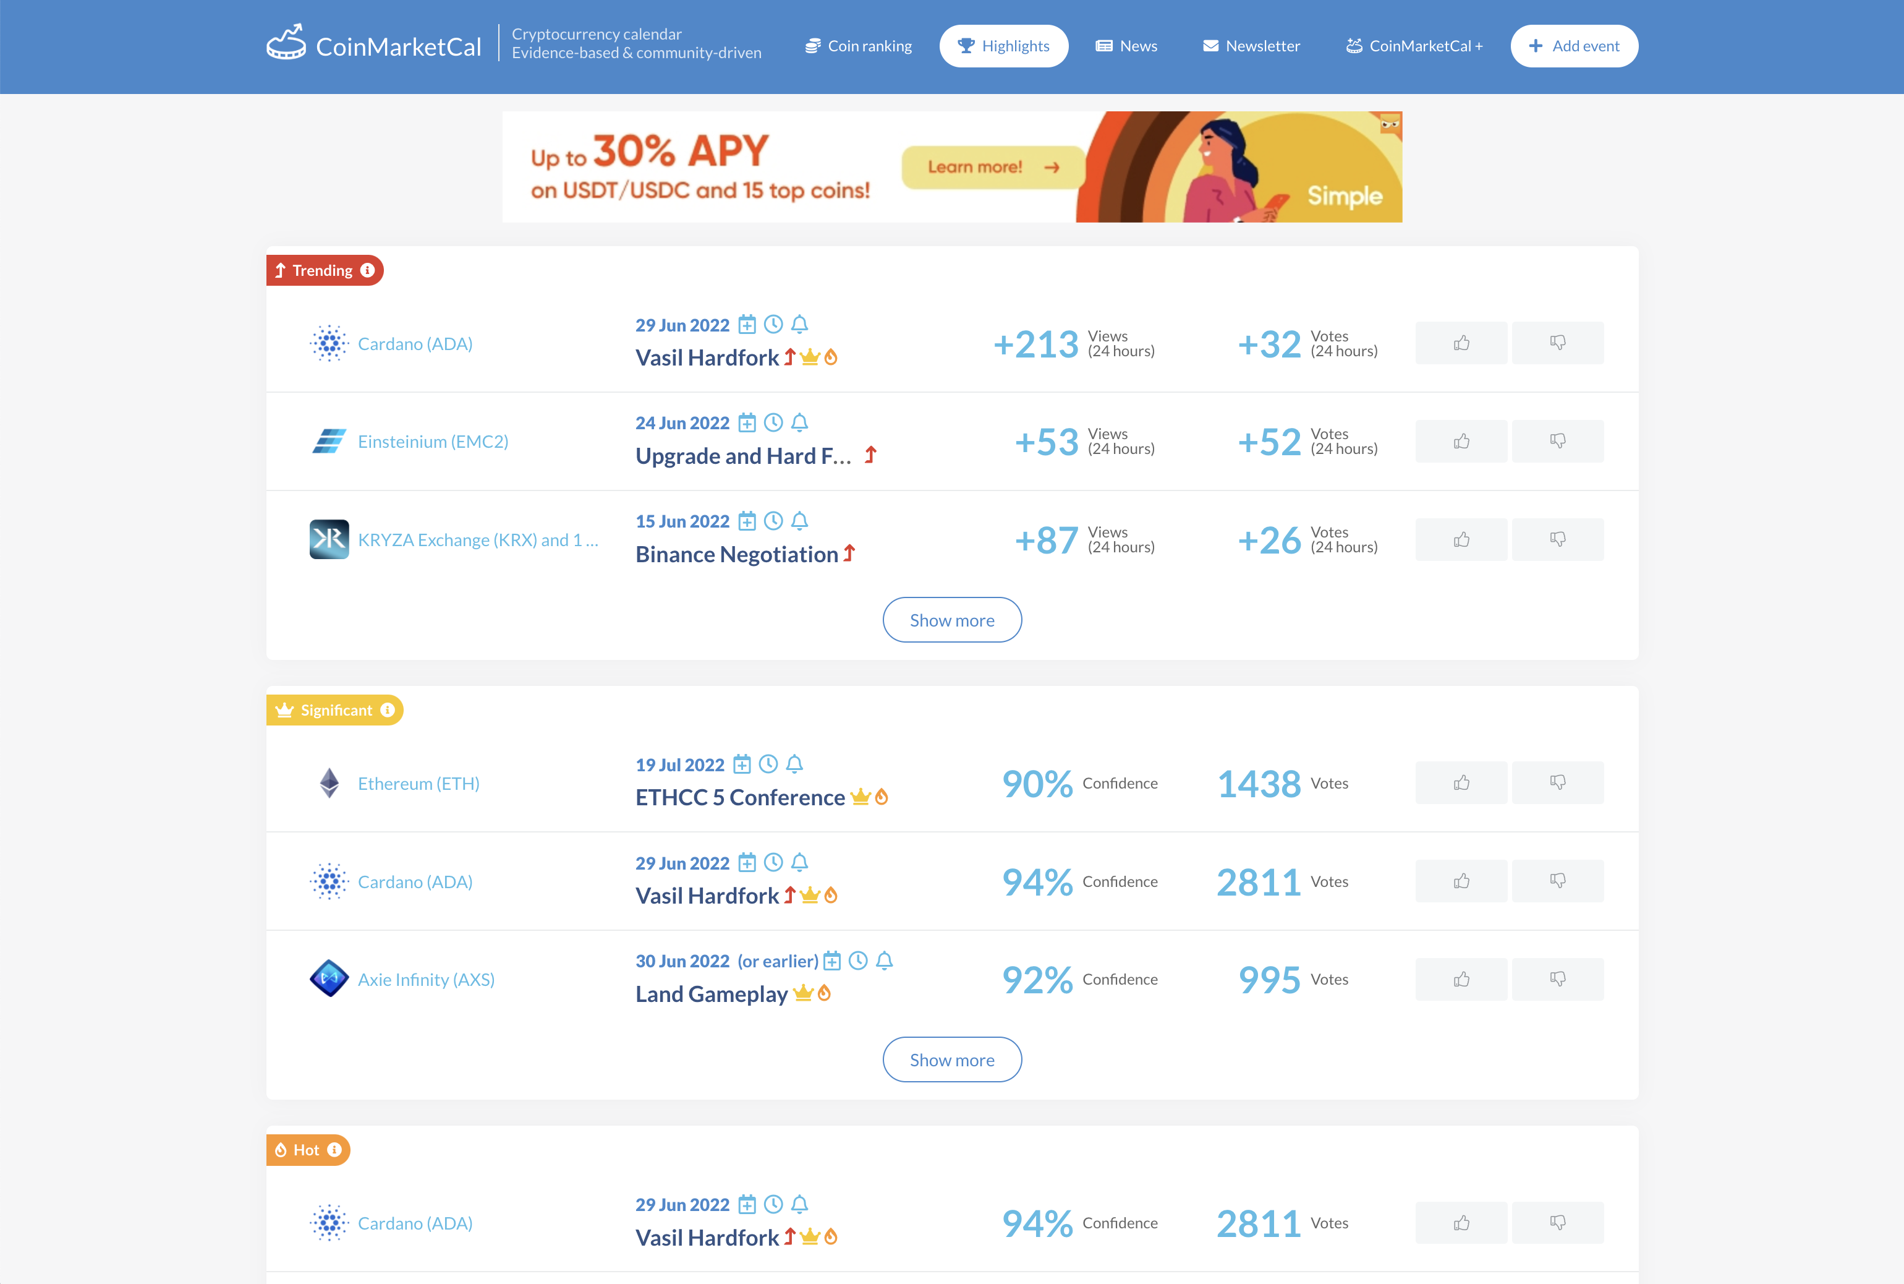
Task: Open Ethereum (ETH) coin link
Action: pyautogui.click(x=418, y=783)
